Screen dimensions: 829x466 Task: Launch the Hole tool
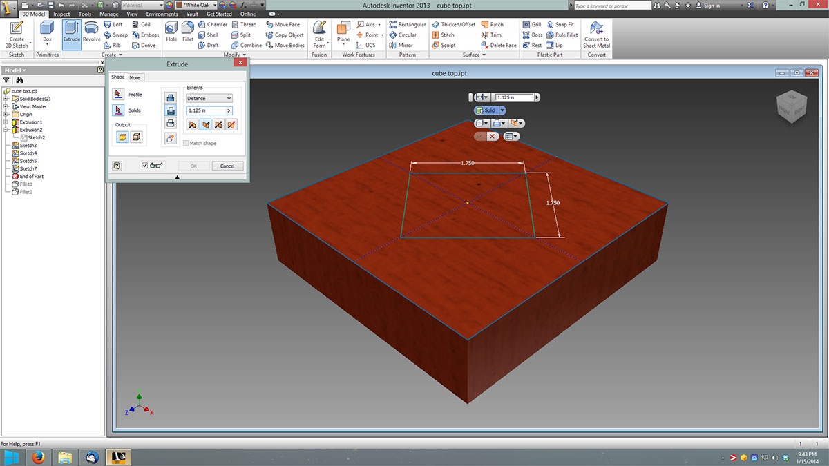click(171, 30)
